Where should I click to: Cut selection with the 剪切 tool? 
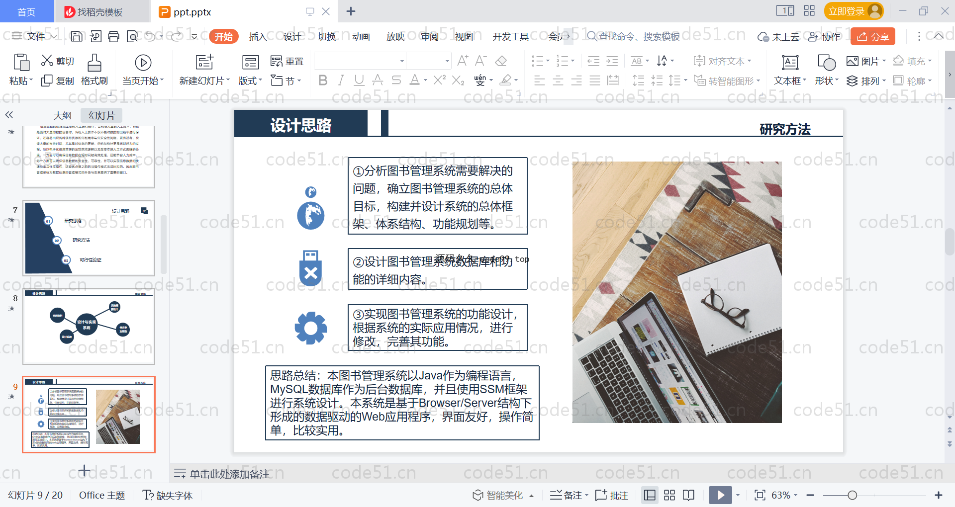tap(57, 61)
